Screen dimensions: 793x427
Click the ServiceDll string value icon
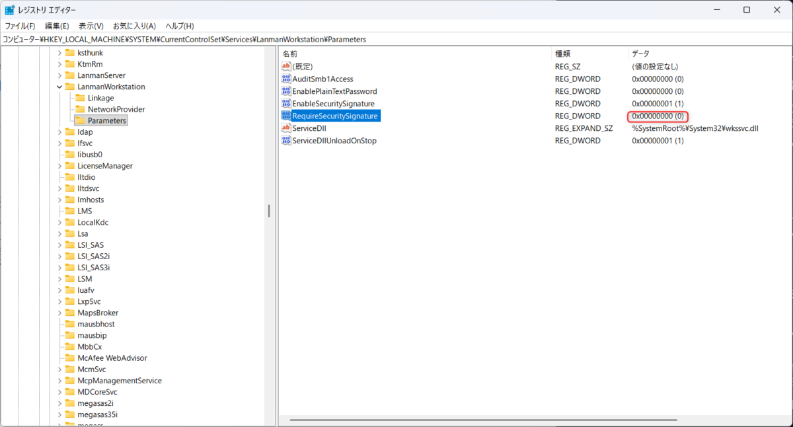[x=286, y=128]
